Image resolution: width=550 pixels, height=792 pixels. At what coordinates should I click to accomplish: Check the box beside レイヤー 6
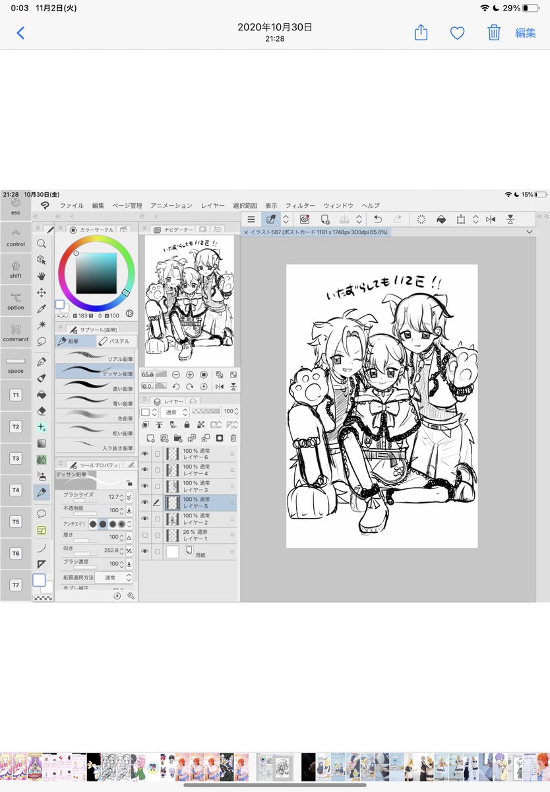coord(157,454)
